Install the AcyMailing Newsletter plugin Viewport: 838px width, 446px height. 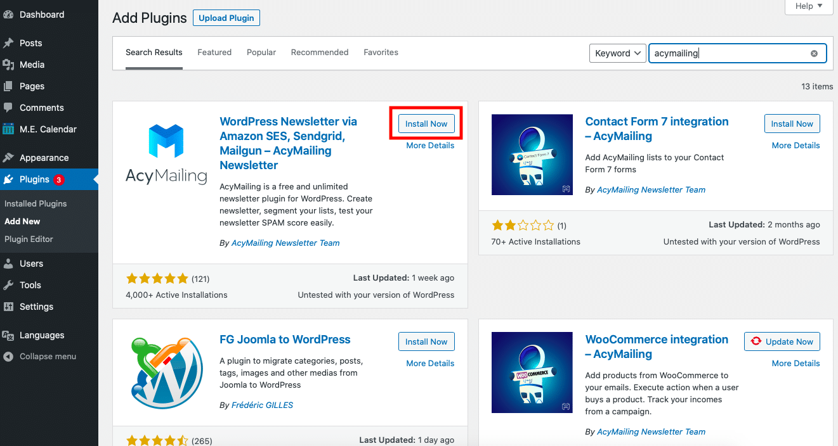426,124
